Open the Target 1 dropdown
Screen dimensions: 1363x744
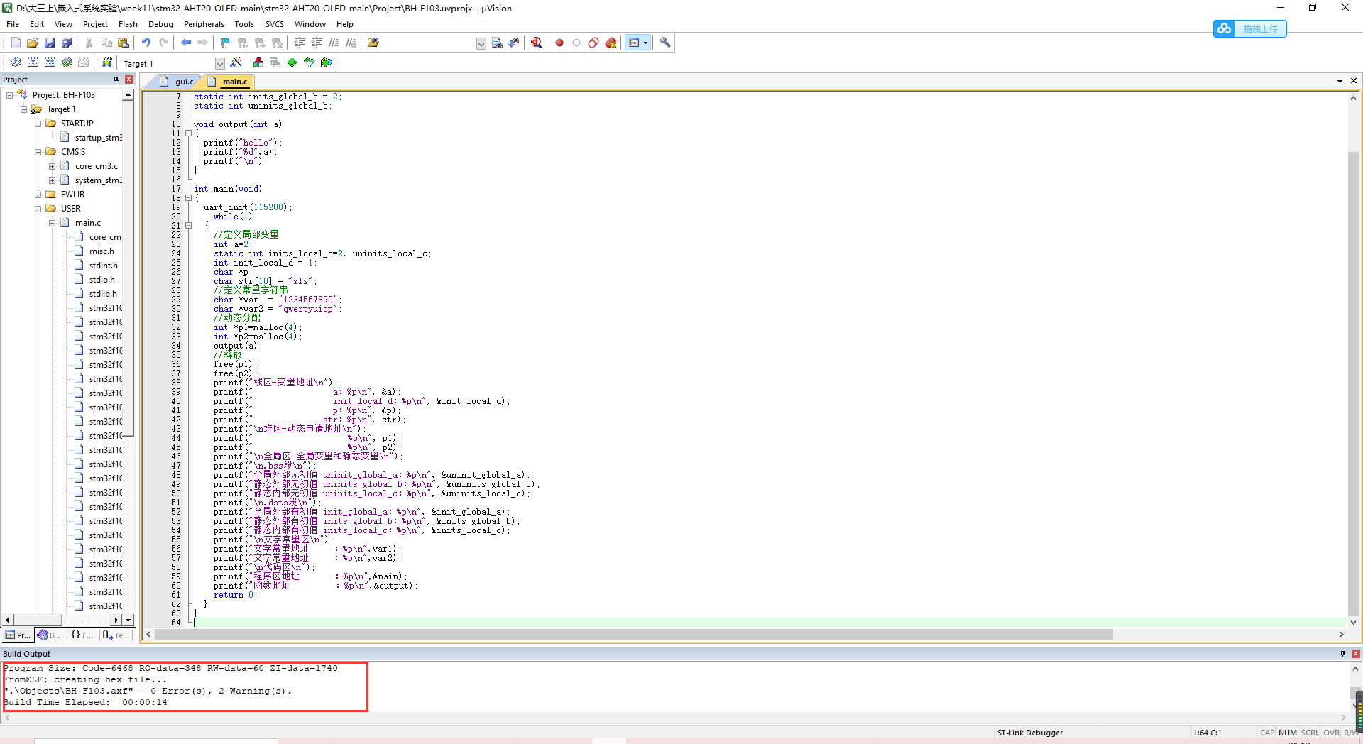click(220, 63)
